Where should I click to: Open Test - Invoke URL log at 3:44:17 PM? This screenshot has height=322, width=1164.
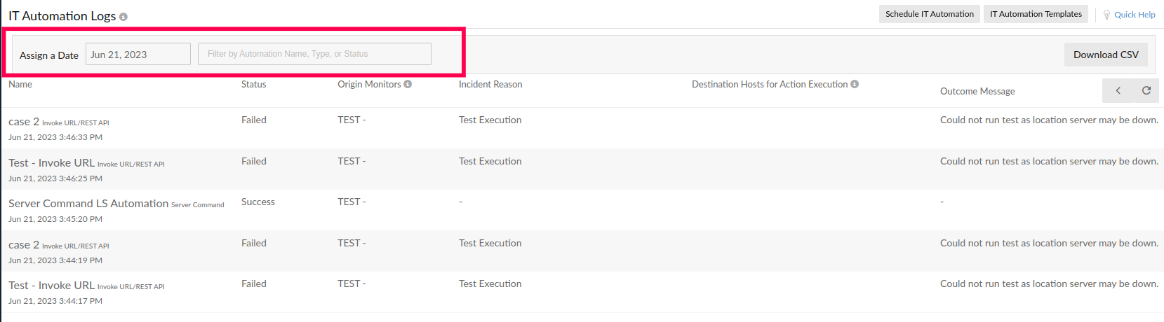[51, 286]
